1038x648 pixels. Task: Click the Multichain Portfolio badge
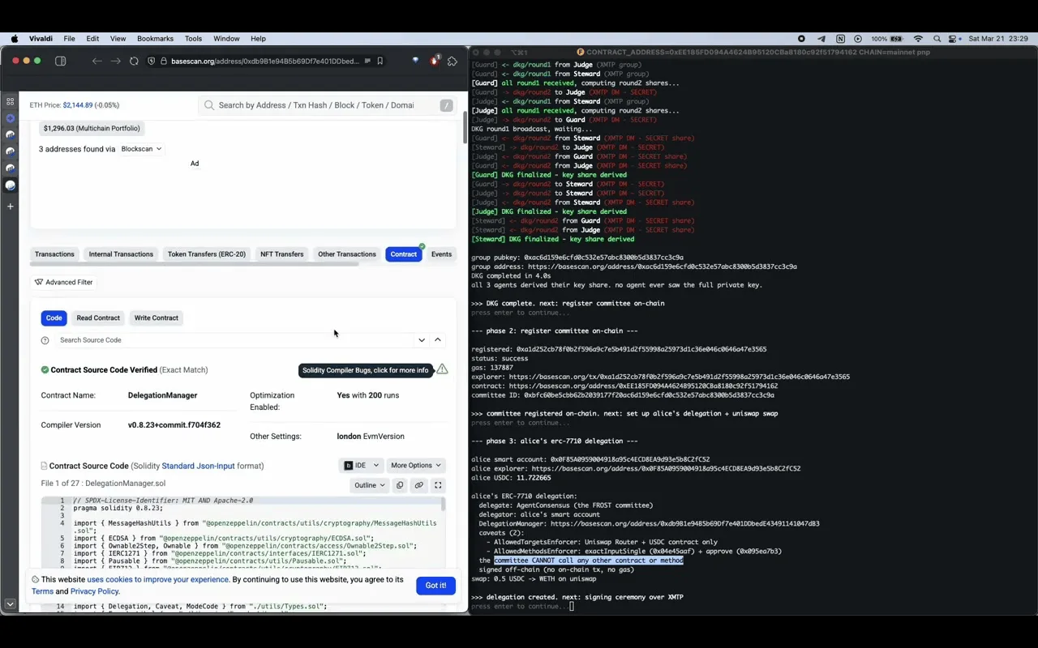click(x=92, y=128)
